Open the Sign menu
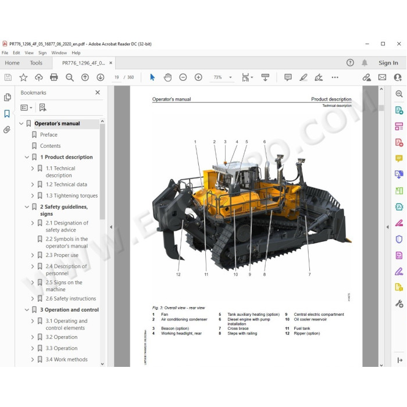Screen dimensions: 407x407 42,53
